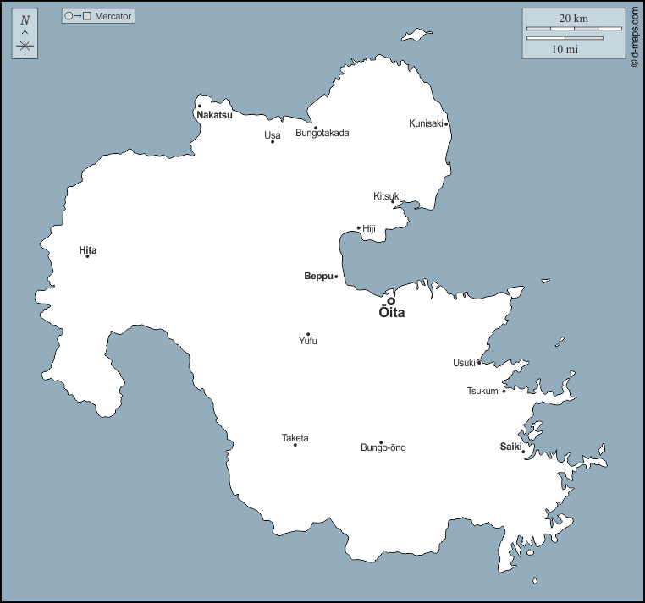The width and height of the screenshot is (645, 603).
Task: Click the Bungo-ōno city label
Action: [383, 447]
